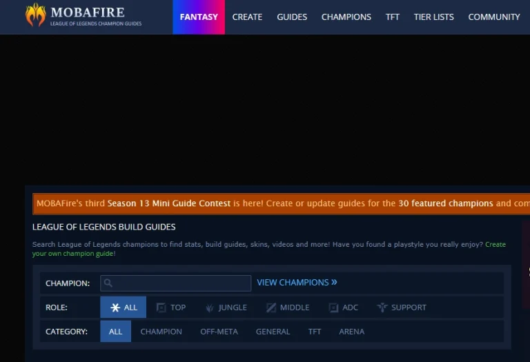Open the Fantasy tab

click(199, 17)
